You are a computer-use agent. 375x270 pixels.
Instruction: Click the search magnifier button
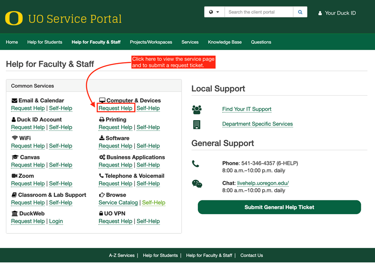(300, 12)
